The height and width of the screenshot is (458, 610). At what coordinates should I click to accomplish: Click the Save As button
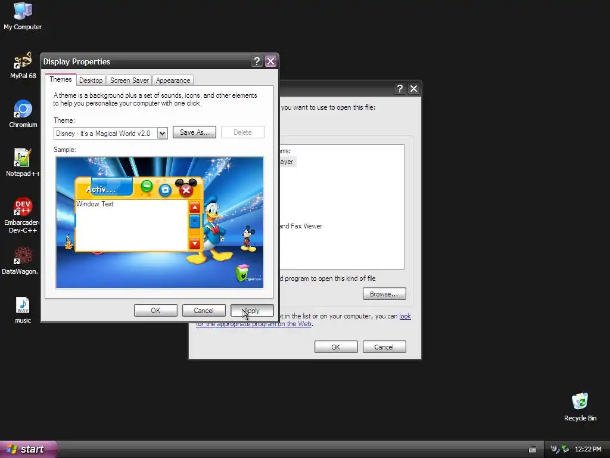coord(194,132)
